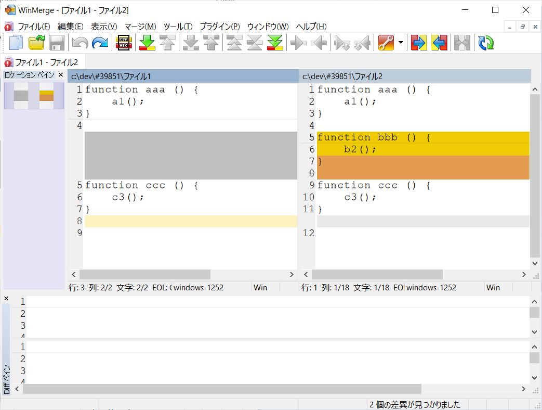Image resolution: width=542 pixels, height=410 pixels.
Task: Click the right pane vertical scrollbar
Action: (x=535, y=177)
